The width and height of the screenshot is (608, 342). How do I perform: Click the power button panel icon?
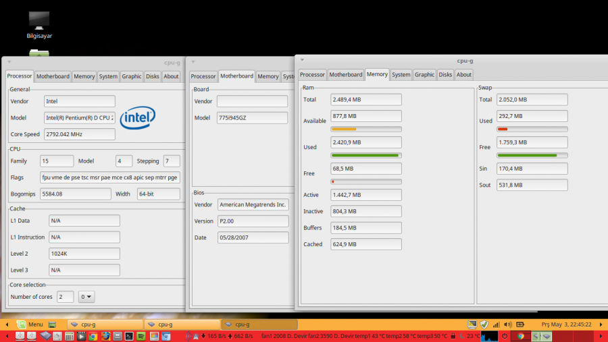coord(504,336)
